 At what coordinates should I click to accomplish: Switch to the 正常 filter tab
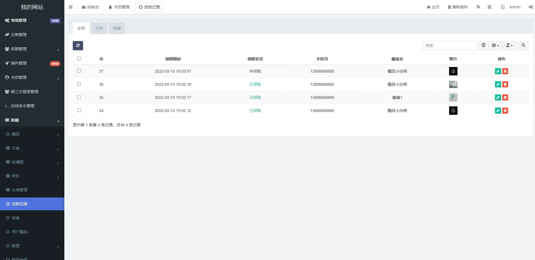coord(99,28)
